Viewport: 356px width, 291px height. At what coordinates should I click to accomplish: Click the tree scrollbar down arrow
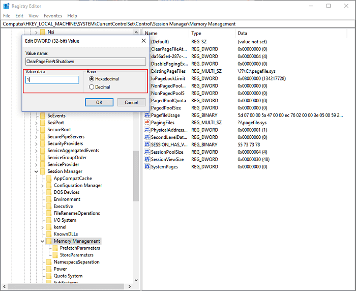coord(136,280)
